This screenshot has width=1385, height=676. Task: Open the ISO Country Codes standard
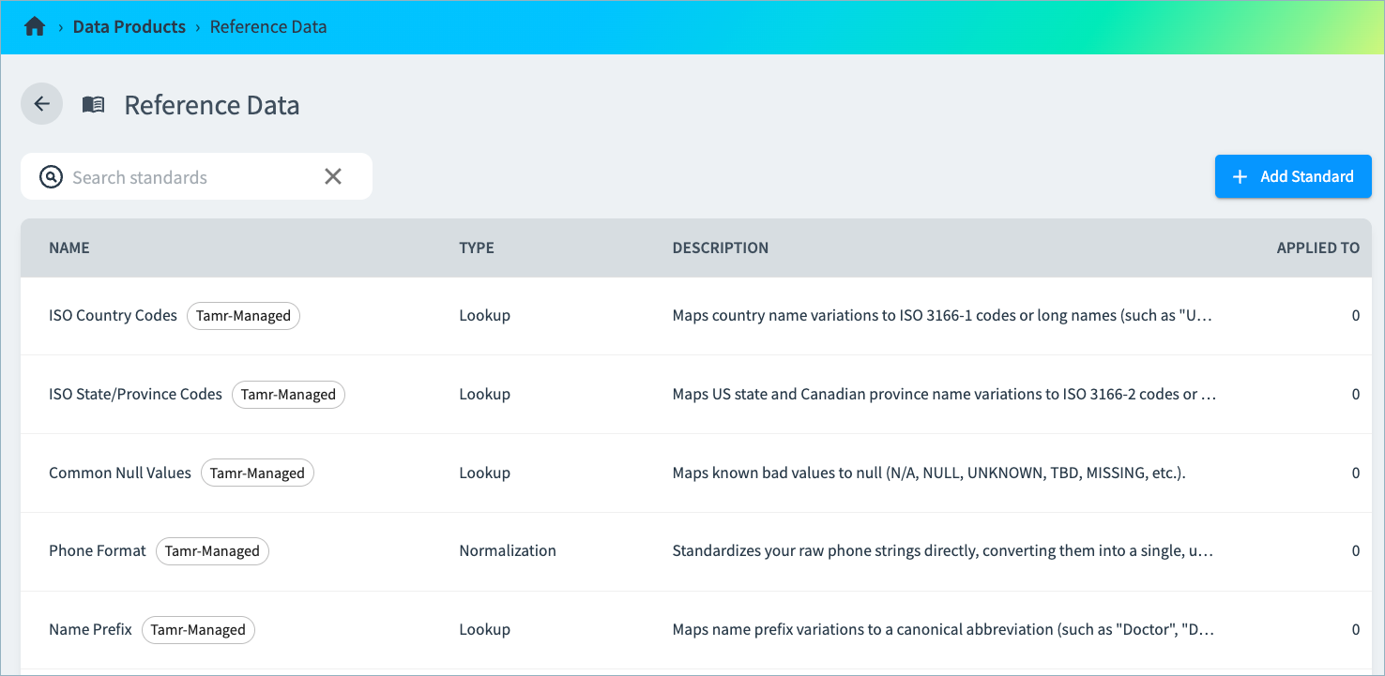point(113,316)
